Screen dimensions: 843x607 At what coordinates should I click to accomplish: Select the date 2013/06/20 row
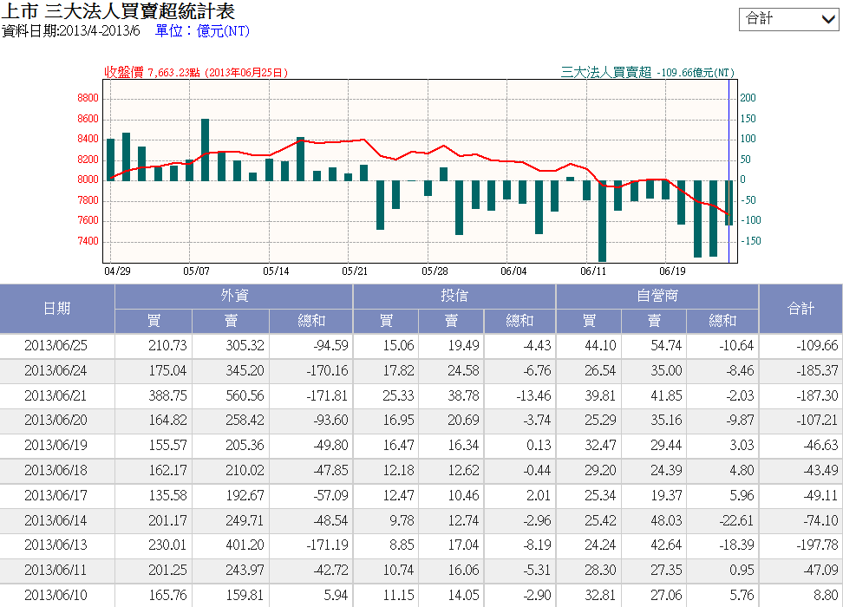click(x=421, y=421)
